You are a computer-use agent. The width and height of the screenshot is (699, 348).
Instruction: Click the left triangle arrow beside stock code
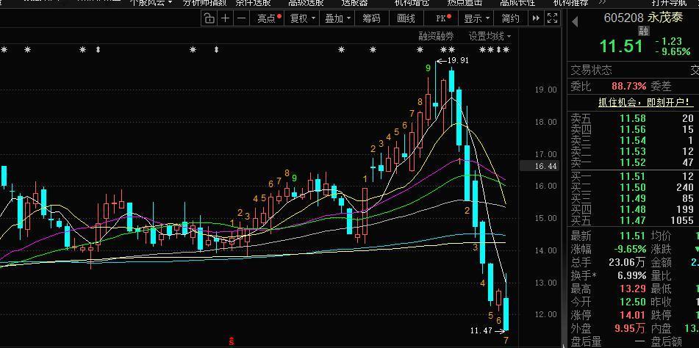575,21
